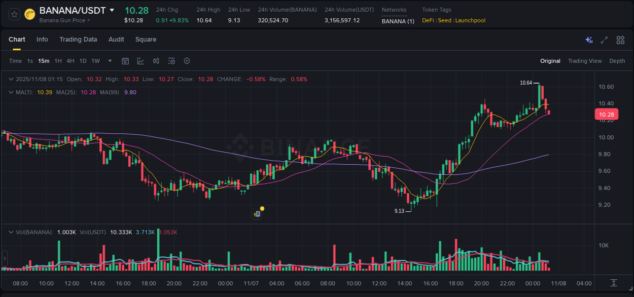Click the star to favorite BANANA/USDT

coord(14,14)
